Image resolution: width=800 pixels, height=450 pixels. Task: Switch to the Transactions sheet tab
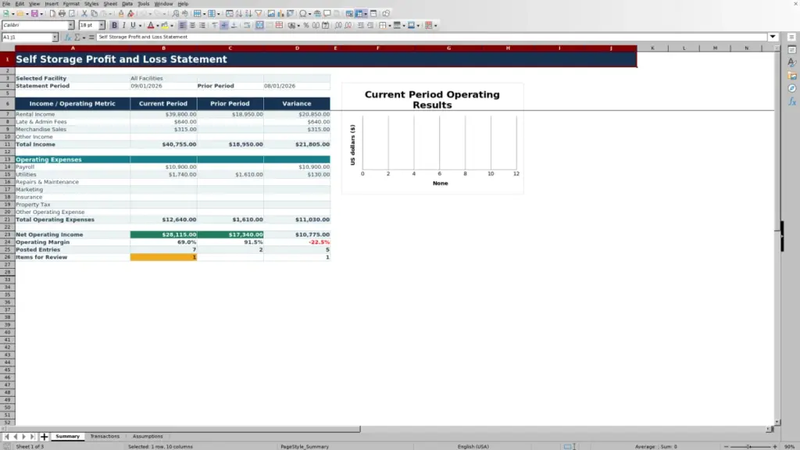pos(105,437)
